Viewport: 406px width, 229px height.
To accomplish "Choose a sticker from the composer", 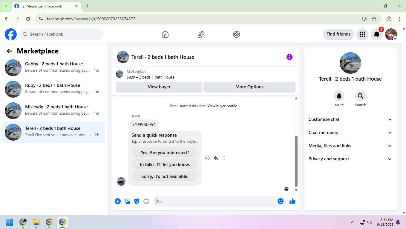I will pyautogui.click(x=137, y=201).
